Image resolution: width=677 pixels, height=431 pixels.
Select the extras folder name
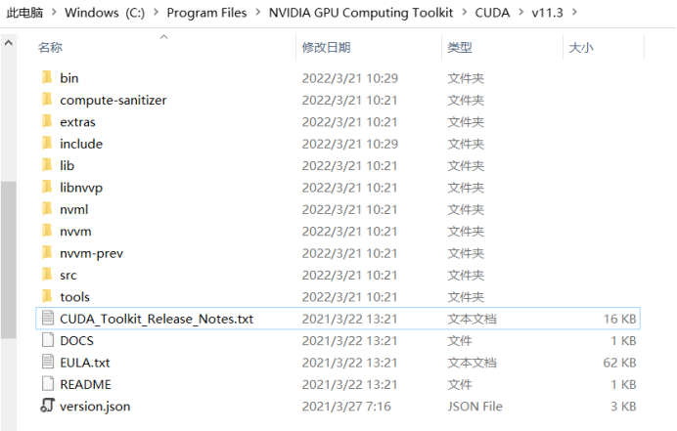(77, 122)
